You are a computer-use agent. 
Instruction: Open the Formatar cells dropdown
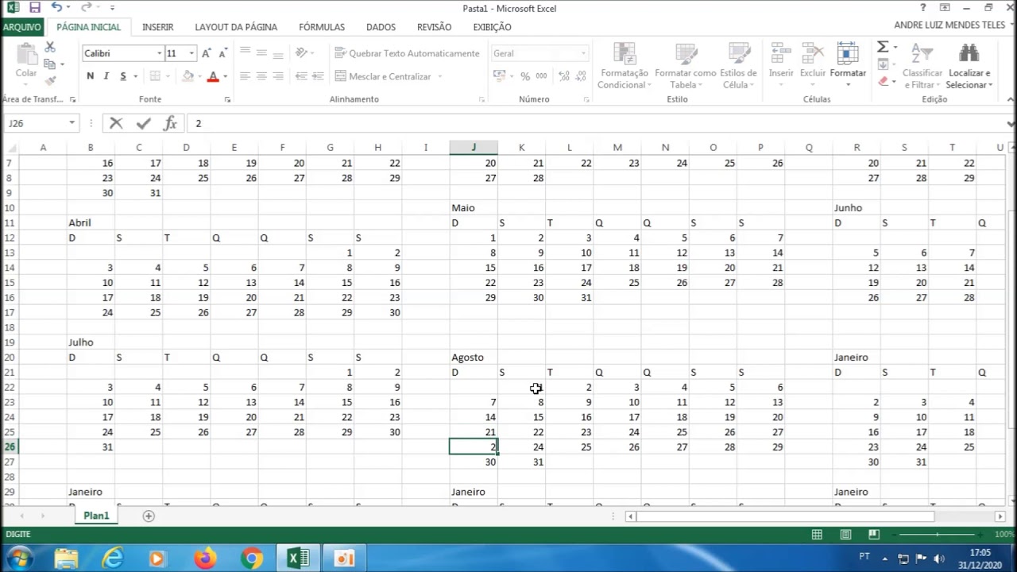click(848, 64)
